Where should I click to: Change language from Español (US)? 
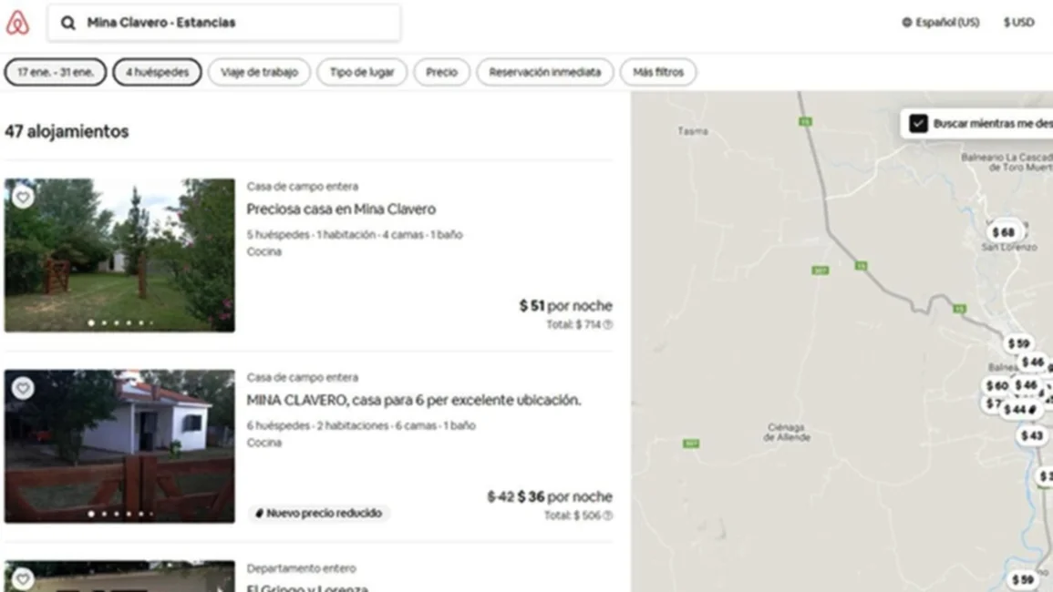click(x=941, y=22)
